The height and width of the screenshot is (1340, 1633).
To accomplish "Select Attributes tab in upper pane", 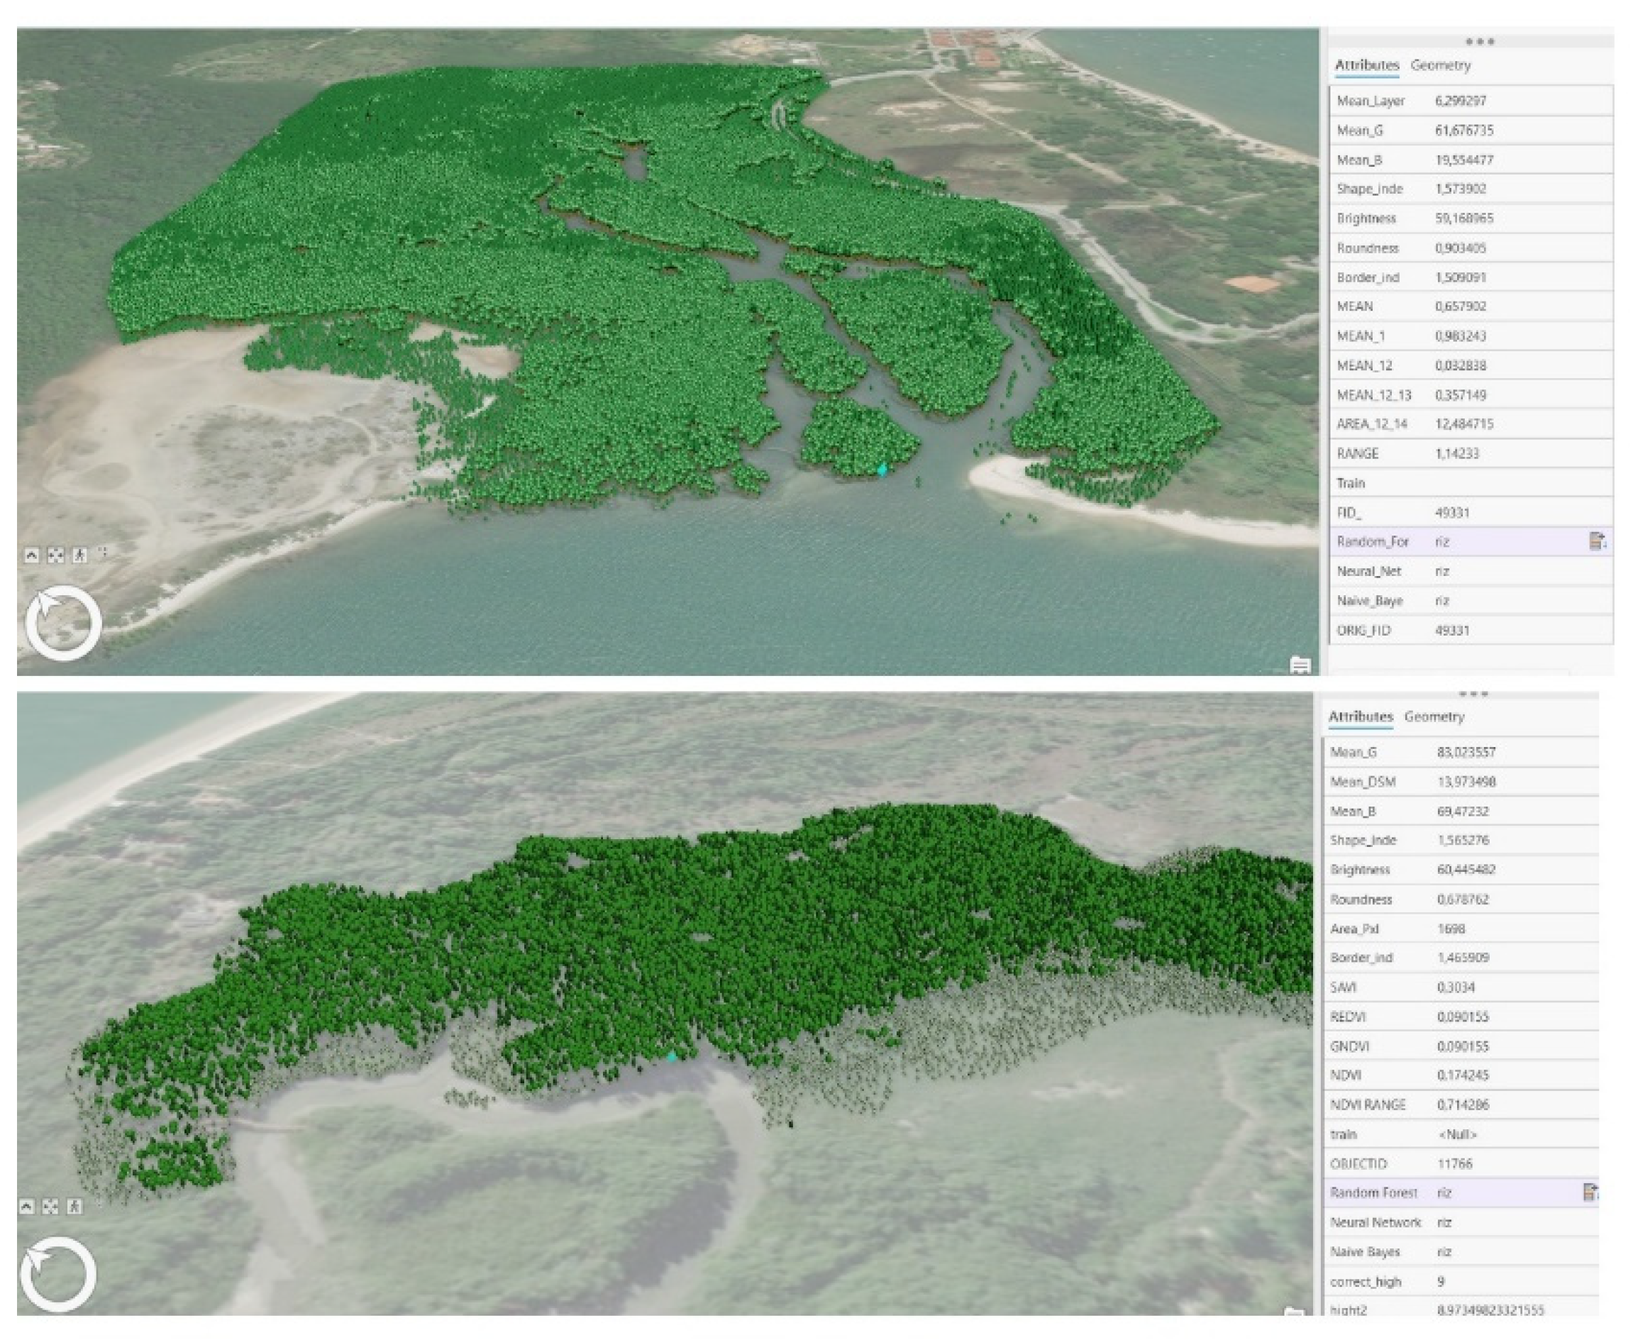I will [1366, 65].
